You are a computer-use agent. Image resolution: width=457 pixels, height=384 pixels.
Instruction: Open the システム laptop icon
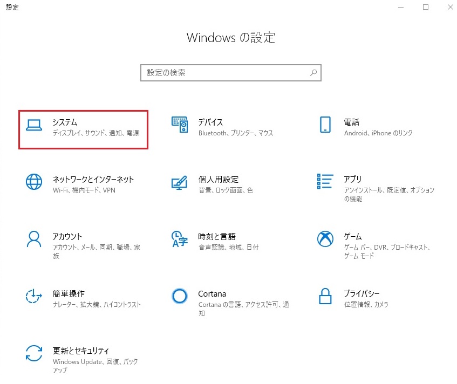34,125
